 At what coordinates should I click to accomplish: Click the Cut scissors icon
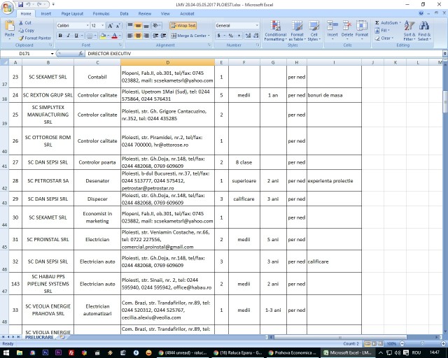[21, 22]
